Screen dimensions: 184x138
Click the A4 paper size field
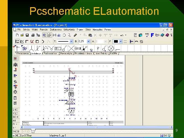(16, 121)
